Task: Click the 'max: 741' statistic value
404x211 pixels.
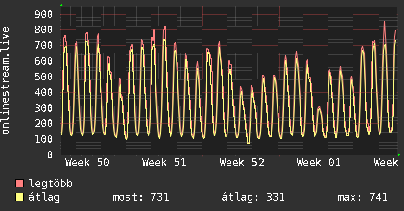Action: click(x=362, y=197)
